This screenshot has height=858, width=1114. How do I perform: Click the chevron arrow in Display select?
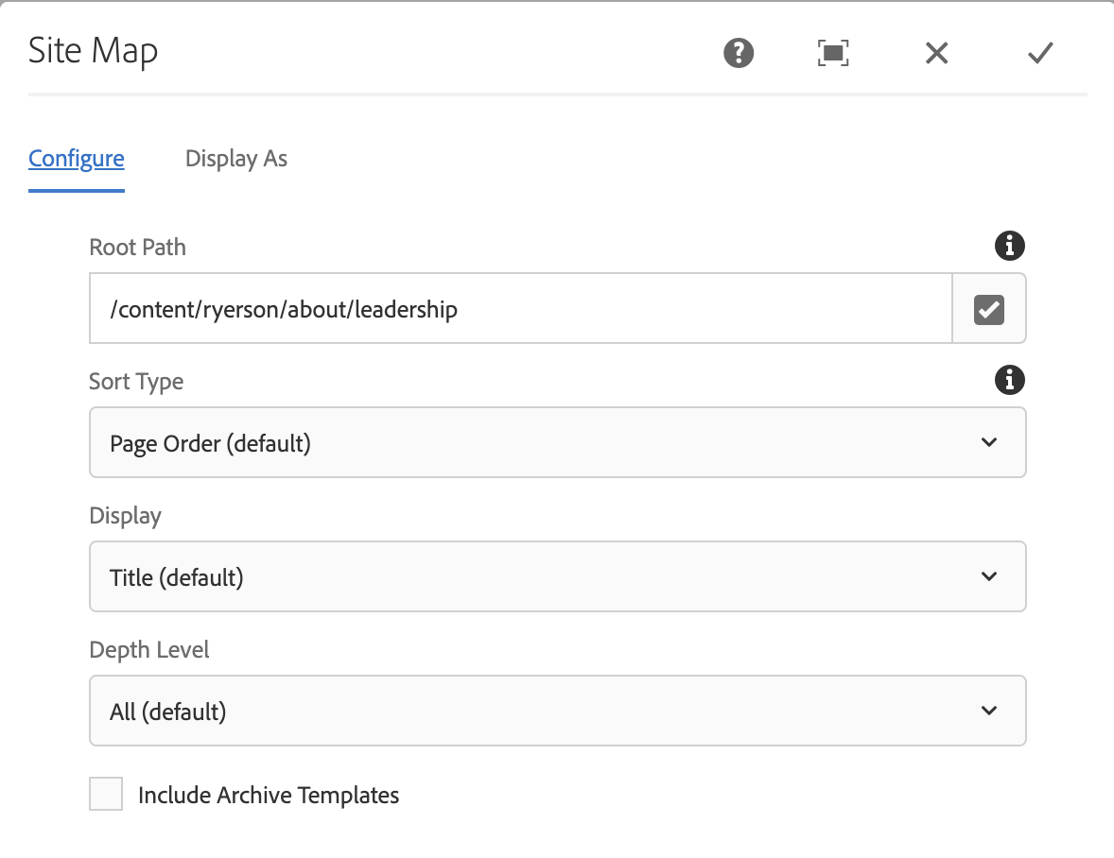pos(989,576)
